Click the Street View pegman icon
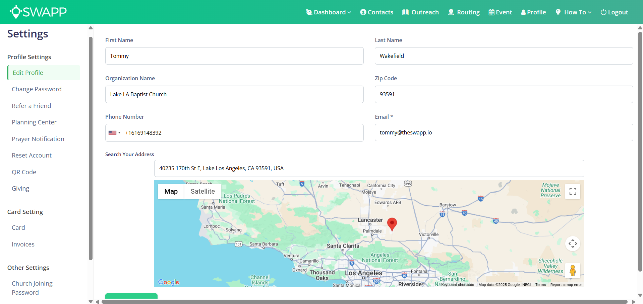 pos(573,271)
